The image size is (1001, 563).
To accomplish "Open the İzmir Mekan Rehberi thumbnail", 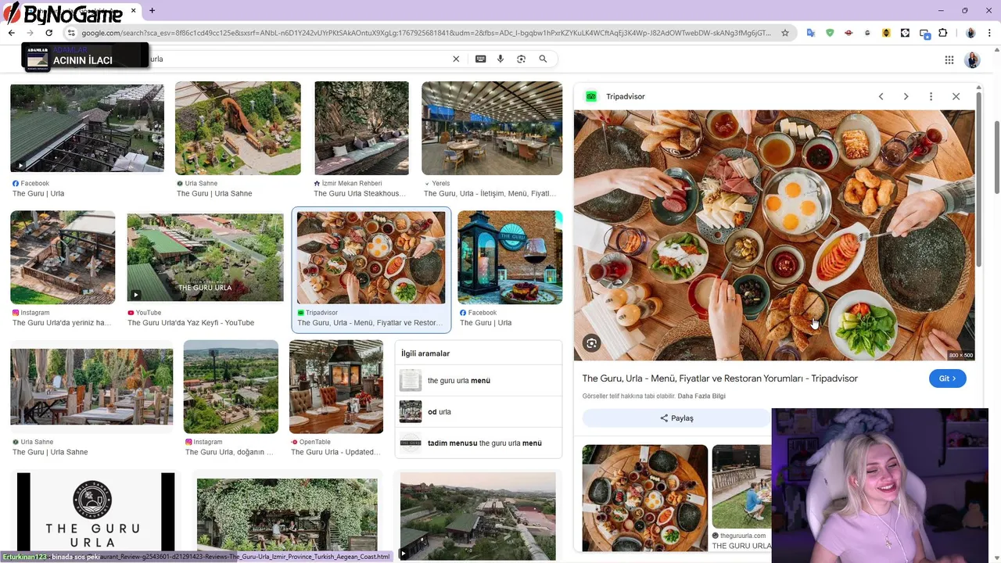I will click(361, 128).
